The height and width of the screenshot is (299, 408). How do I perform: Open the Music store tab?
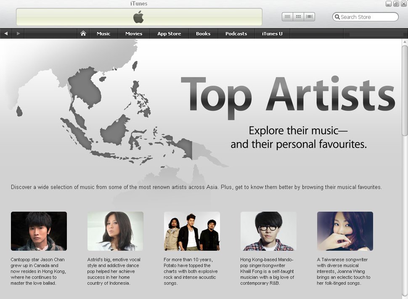tap(103, 34)
